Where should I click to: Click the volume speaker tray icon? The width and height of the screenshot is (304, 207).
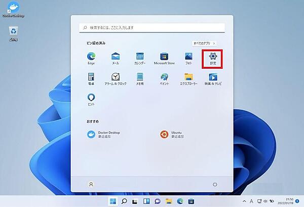(x=265, y=201)
